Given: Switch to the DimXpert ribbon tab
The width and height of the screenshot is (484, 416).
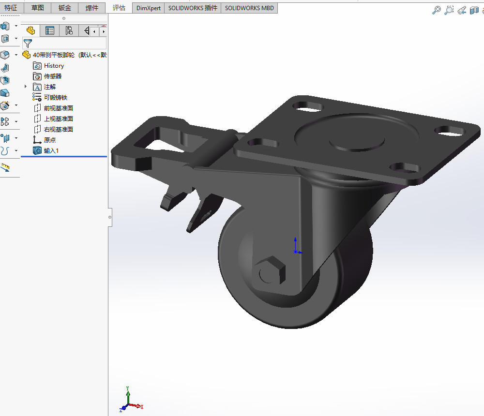Looking at the screenshot, I should pyautogui.click(x=149, y=8).
